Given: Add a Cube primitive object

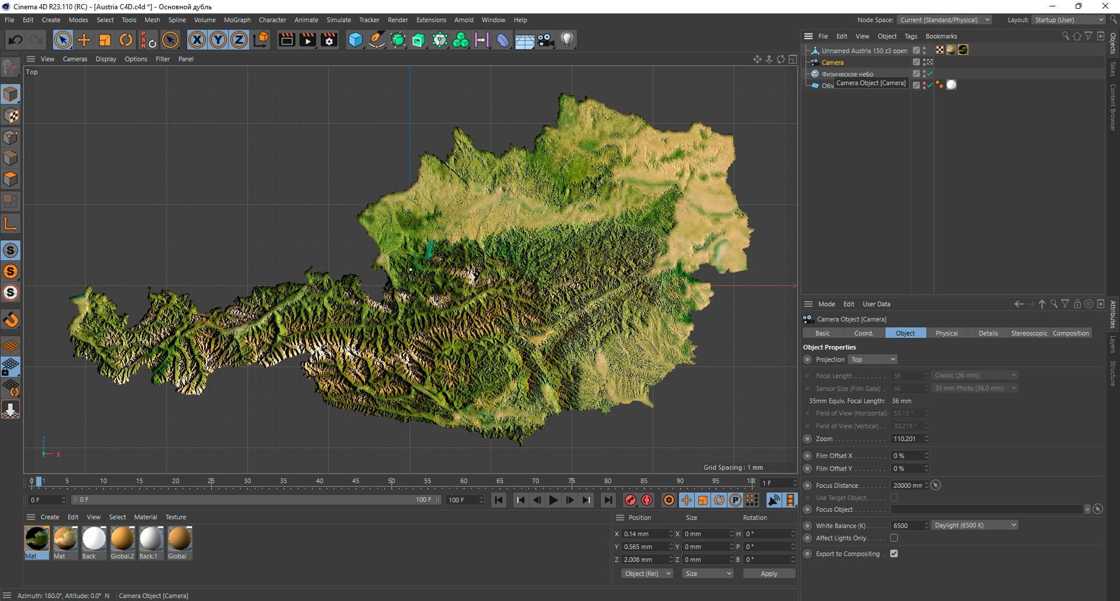Looking at the screenshot, I should pos(355,40).
